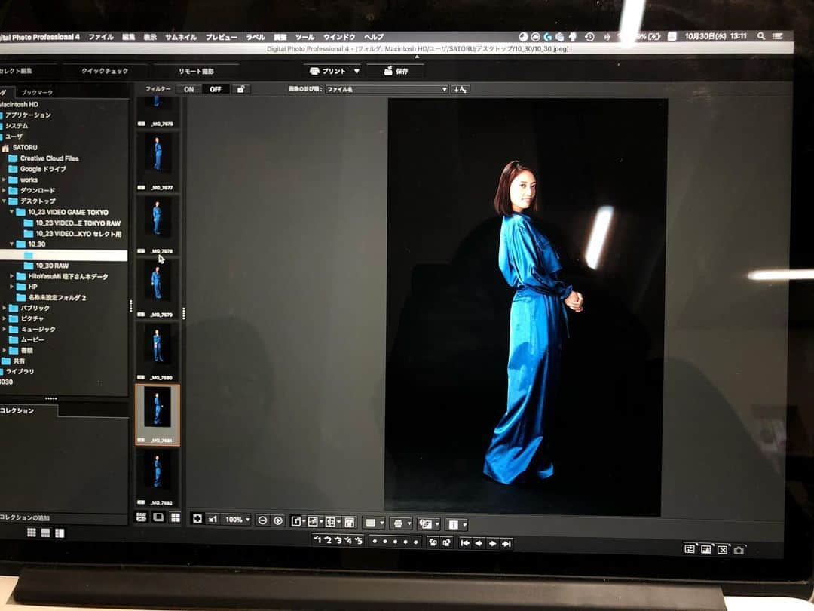Go to the next image arrow
Screen dimensions: 814x611
click(x=493, y=543)
